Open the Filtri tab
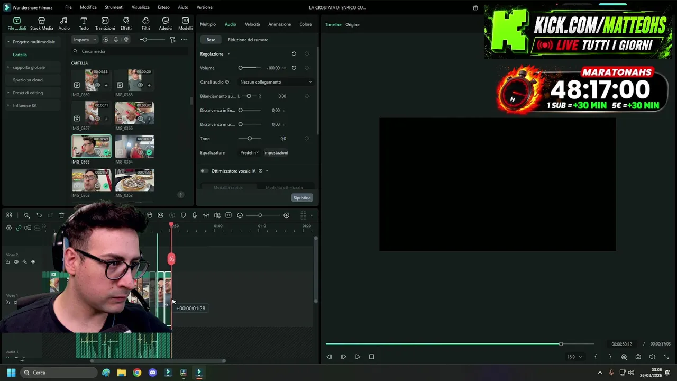 145,23
